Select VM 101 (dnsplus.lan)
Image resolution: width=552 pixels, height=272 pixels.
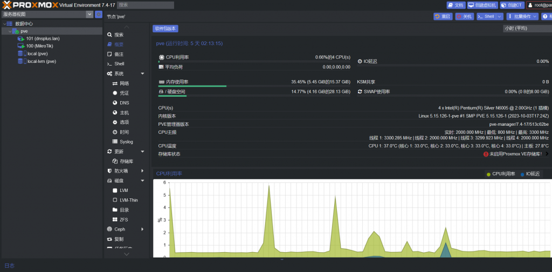tap(43, 39)
